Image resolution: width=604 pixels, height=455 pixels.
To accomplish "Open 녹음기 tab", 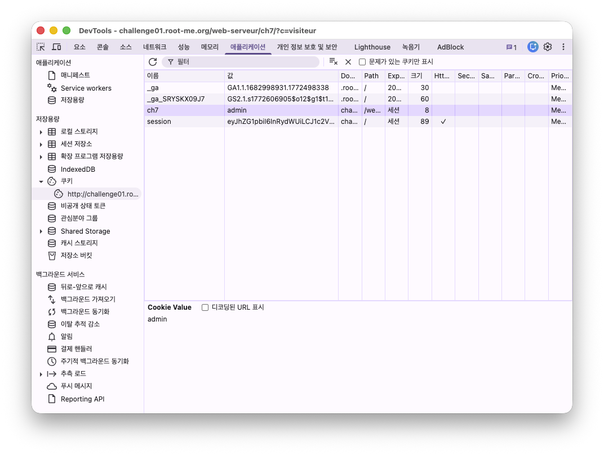I will [411, 47].
